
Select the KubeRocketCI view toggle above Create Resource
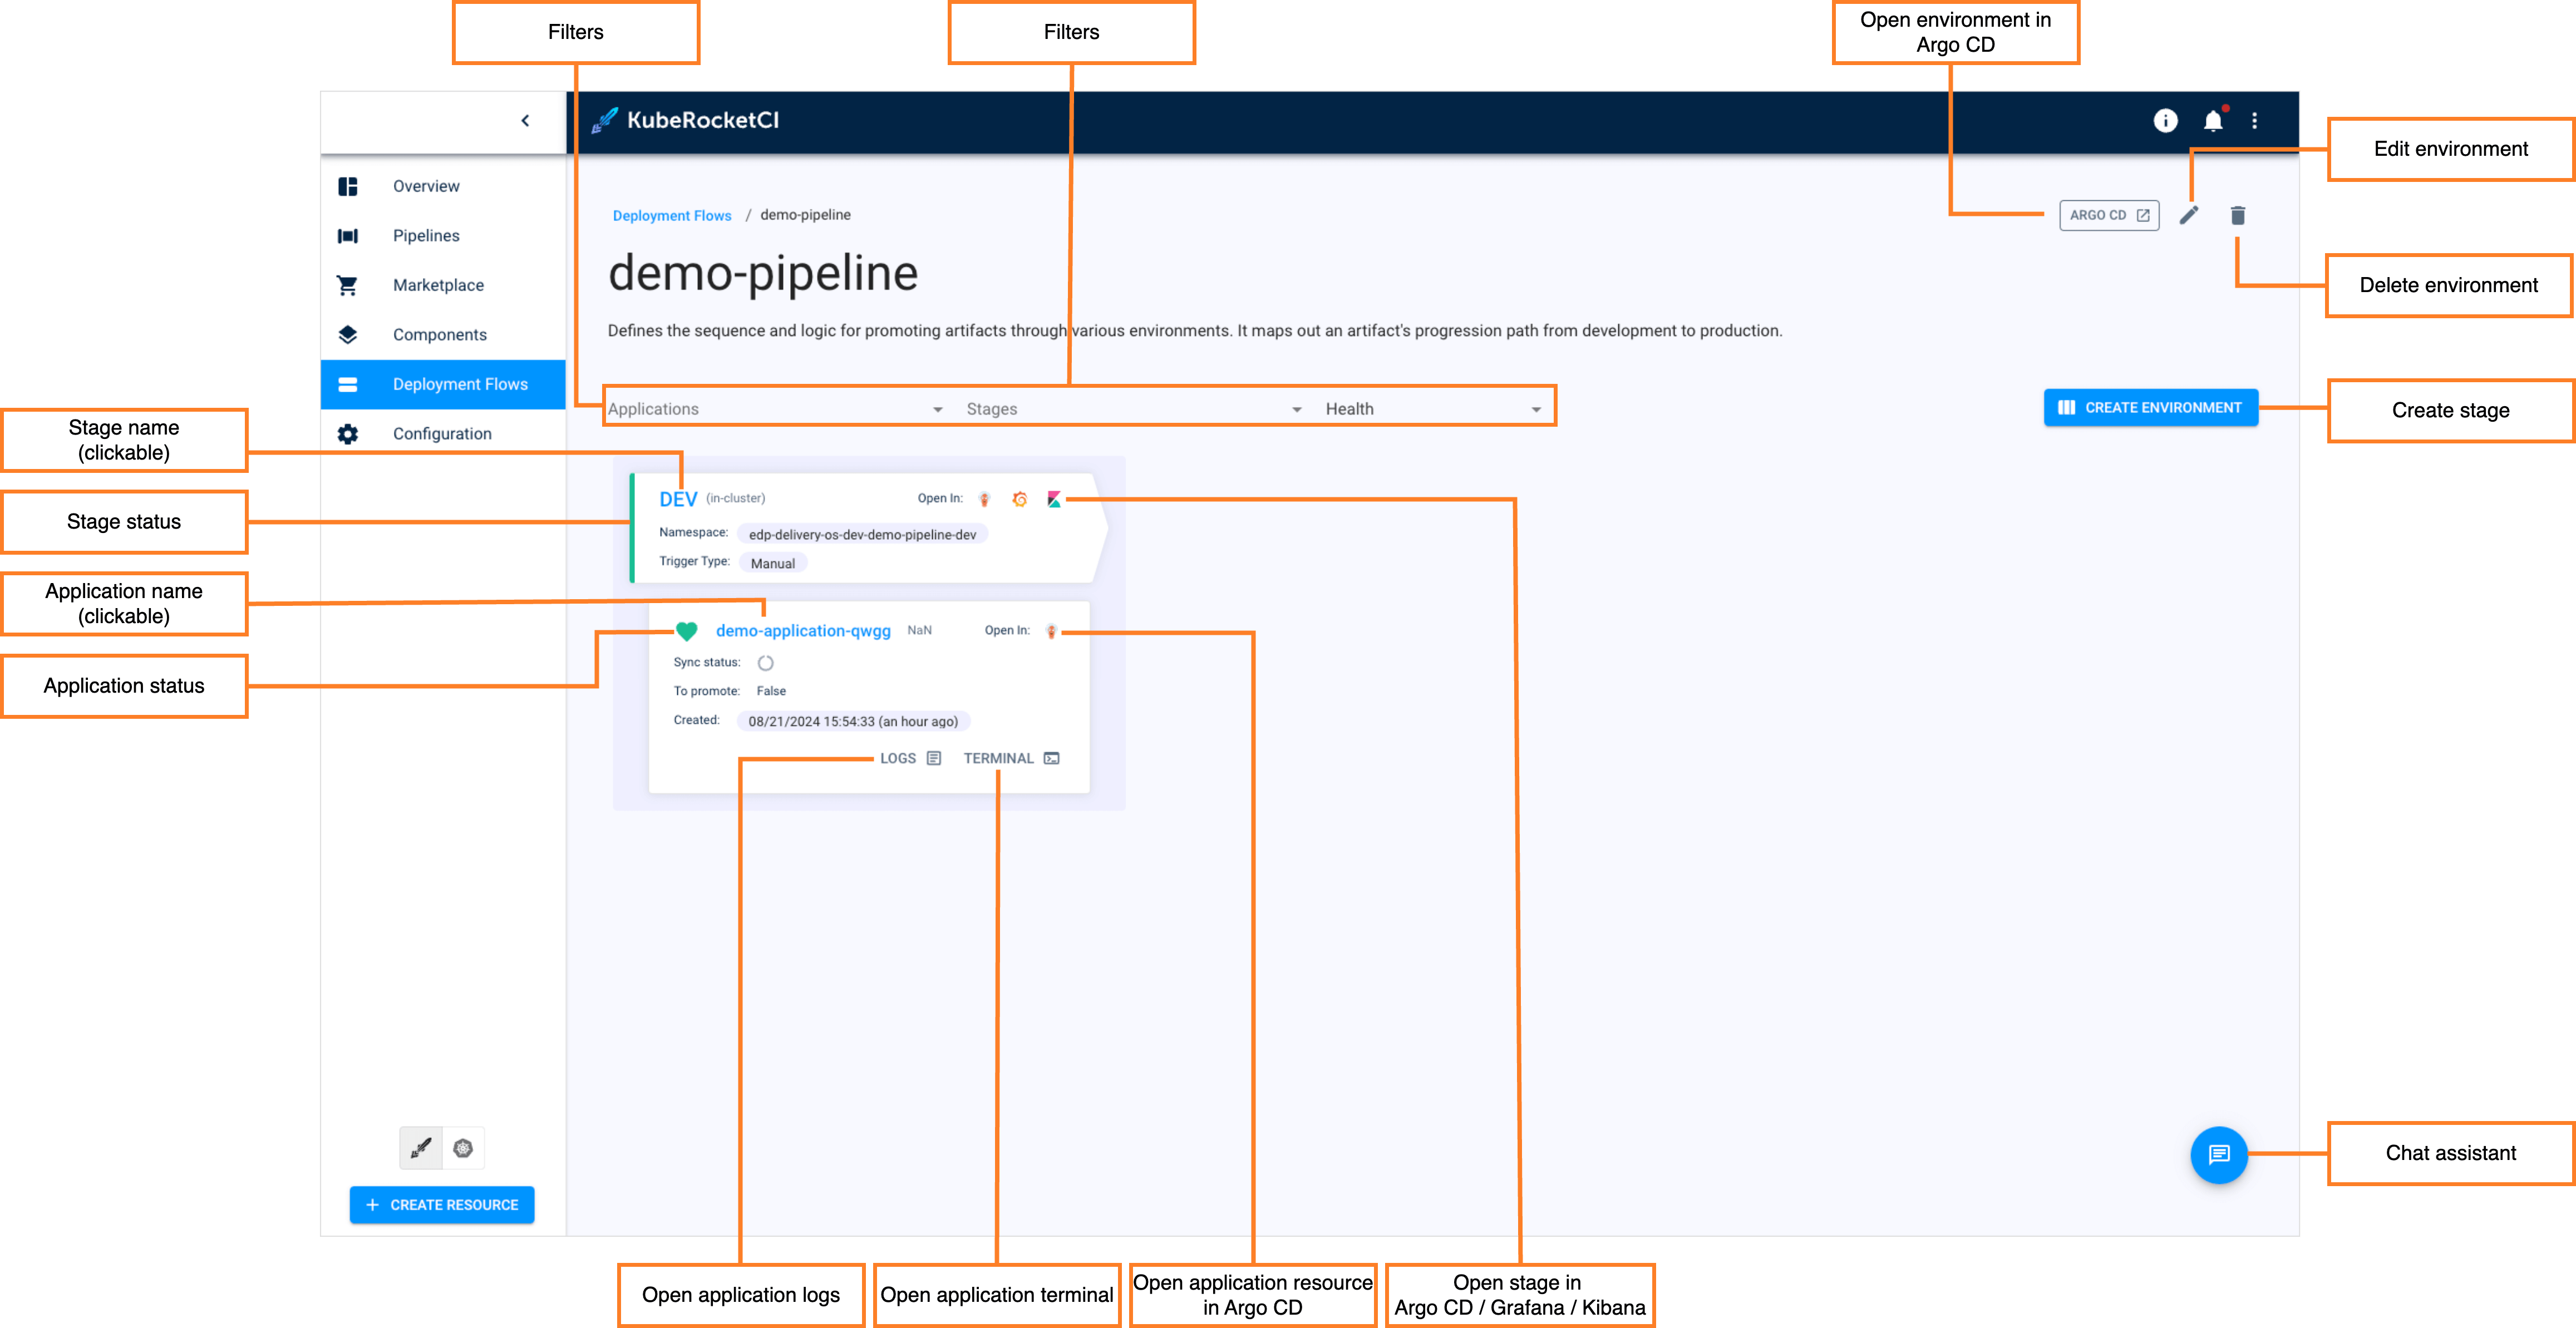[421, 1148]
